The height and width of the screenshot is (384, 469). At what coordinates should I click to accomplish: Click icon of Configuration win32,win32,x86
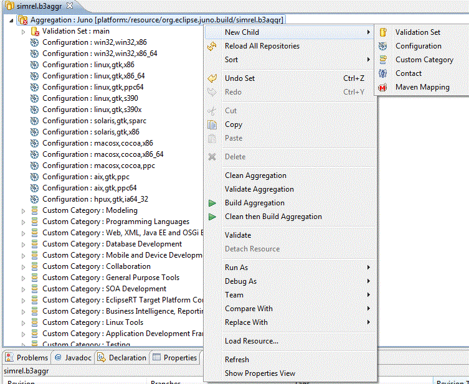pyautogui.click(x=35, y=42)
